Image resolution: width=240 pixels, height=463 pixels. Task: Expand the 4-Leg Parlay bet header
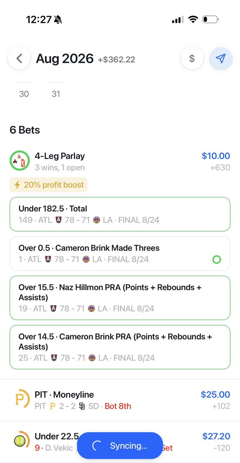pos(120,162)
